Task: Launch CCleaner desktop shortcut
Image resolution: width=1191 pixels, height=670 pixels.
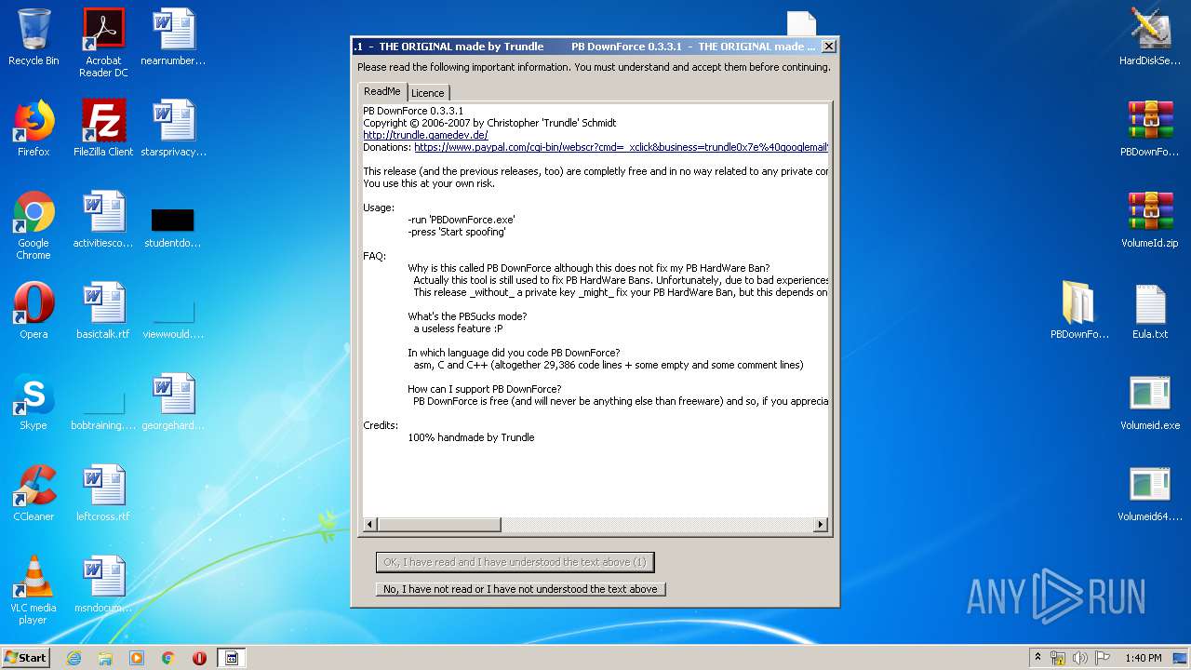Action: (x=33, y=494)
